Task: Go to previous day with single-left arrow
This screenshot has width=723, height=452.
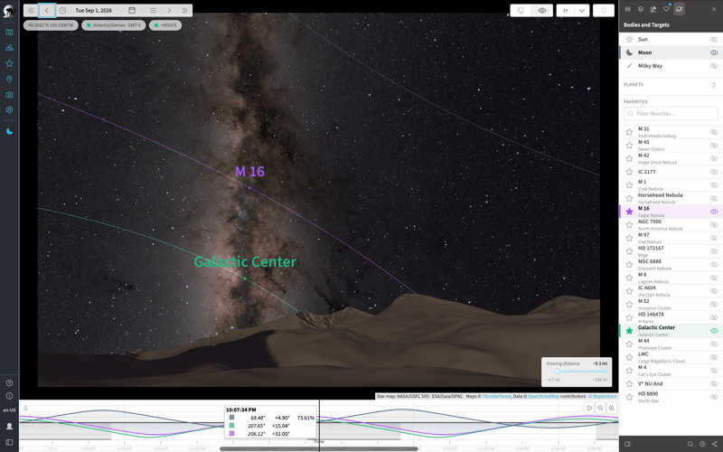Action: (47, 10)
